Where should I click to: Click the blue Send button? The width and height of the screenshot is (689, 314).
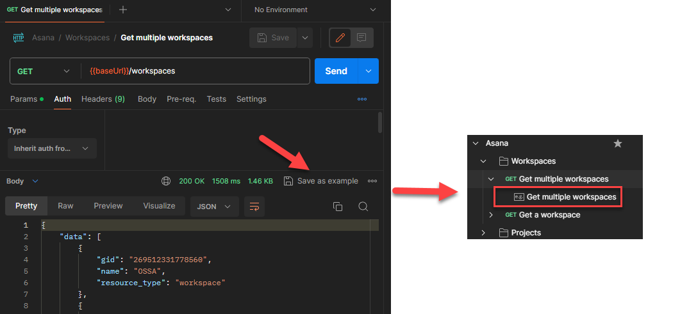336,71
